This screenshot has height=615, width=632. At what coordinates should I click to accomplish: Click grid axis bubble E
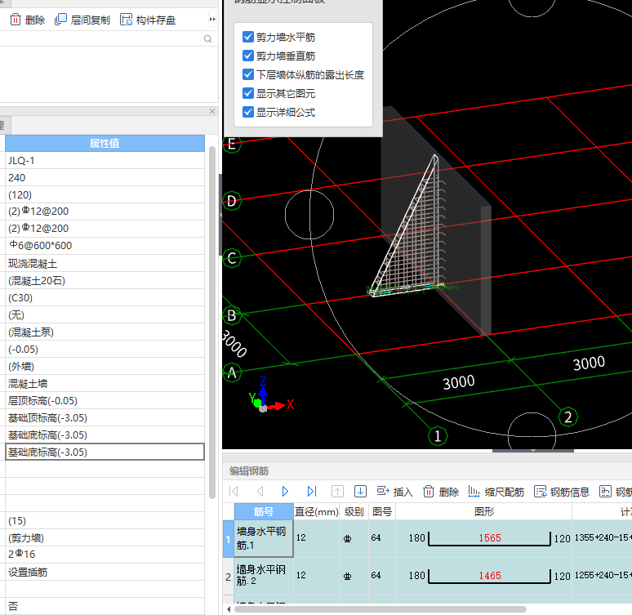coord(232,144)
